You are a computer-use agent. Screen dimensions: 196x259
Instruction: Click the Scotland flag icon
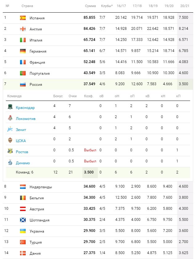(23, 220)
